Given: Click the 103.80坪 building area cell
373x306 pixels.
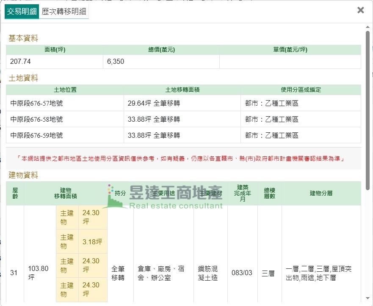Looking at the screenshot, I should pos(38,273).
